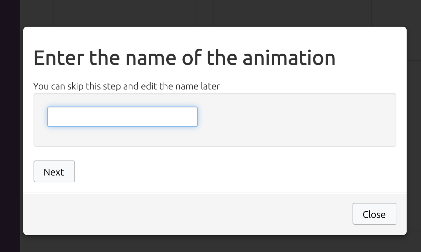
Task: Click the dark sidebar strip at left edge
Action: click(x=10, y=126)
